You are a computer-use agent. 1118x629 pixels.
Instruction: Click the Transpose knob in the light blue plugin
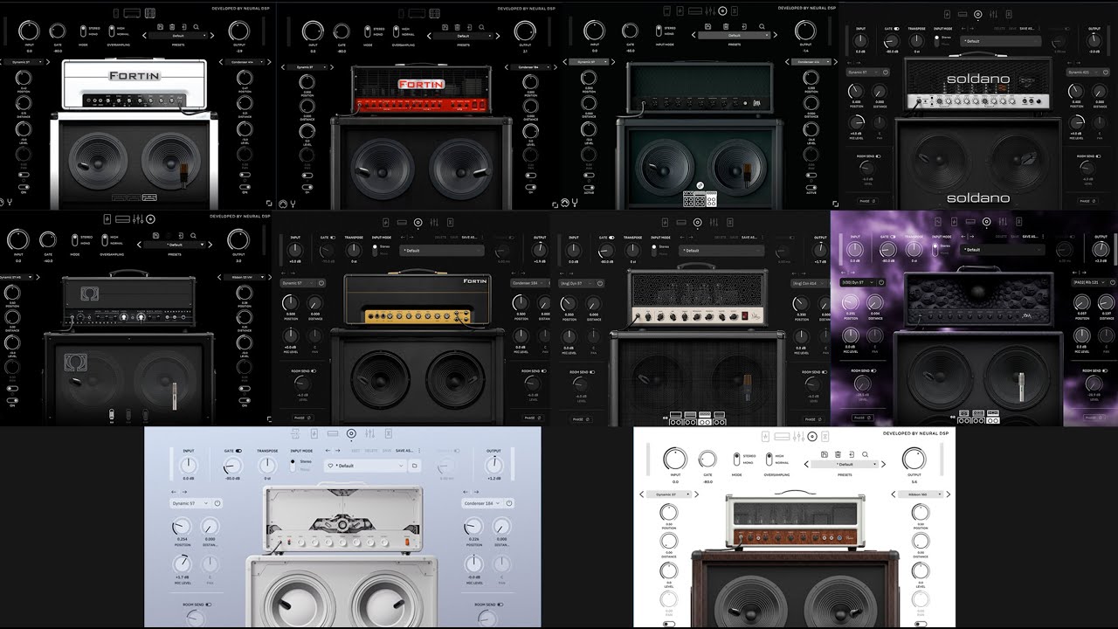pos(267,466)
